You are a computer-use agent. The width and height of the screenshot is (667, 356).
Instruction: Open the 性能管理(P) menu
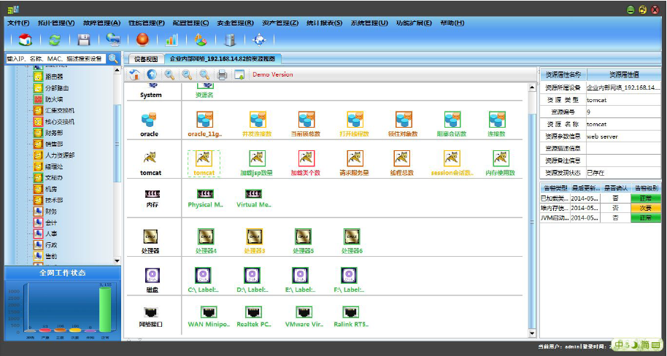coord(146,23)
